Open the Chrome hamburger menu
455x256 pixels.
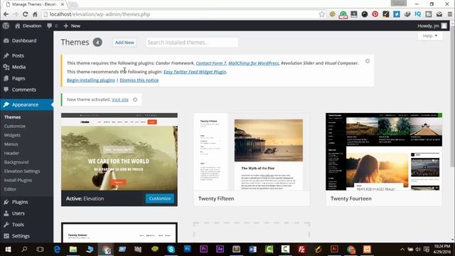click(450, 14)
